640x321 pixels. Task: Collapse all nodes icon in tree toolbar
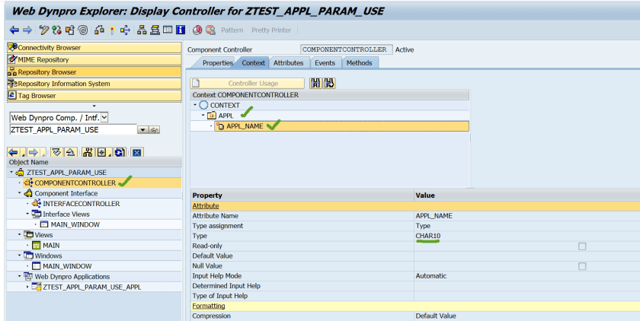pyautogui.click(x=71, y=152)
